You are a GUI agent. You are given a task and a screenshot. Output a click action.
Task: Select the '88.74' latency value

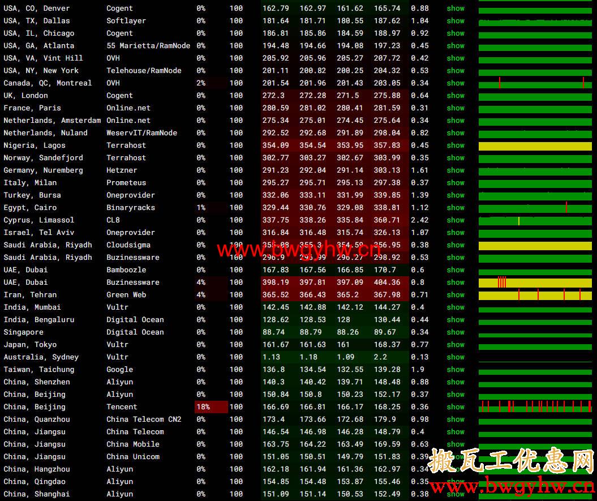(x=273, y=332)
